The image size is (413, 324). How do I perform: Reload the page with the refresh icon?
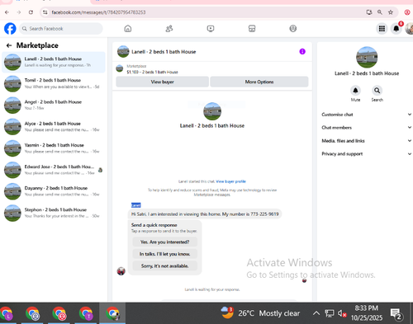[31, 12]
